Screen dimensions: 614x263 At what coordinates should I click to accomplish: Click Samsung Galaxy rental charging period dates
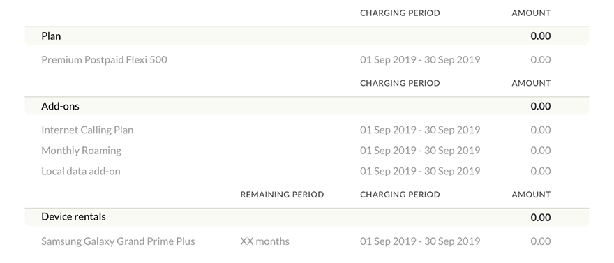420,241
